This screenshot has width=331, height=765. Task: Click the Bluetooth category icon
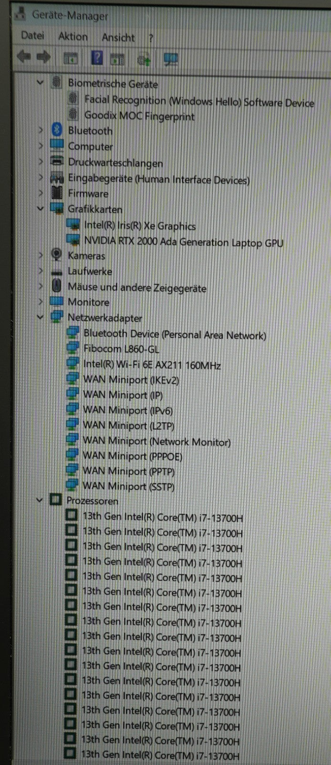[57, 129]
